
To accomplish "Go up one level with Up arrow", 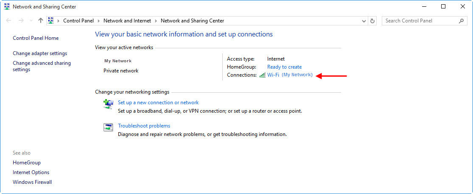I will [41, 21].
